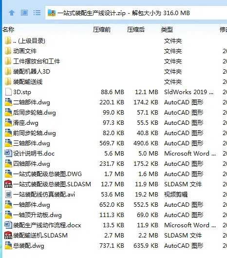227x258 pixels.
Task: Click the AutoCAD icon of 四轴部件.dwg
Action: [8, 163]
